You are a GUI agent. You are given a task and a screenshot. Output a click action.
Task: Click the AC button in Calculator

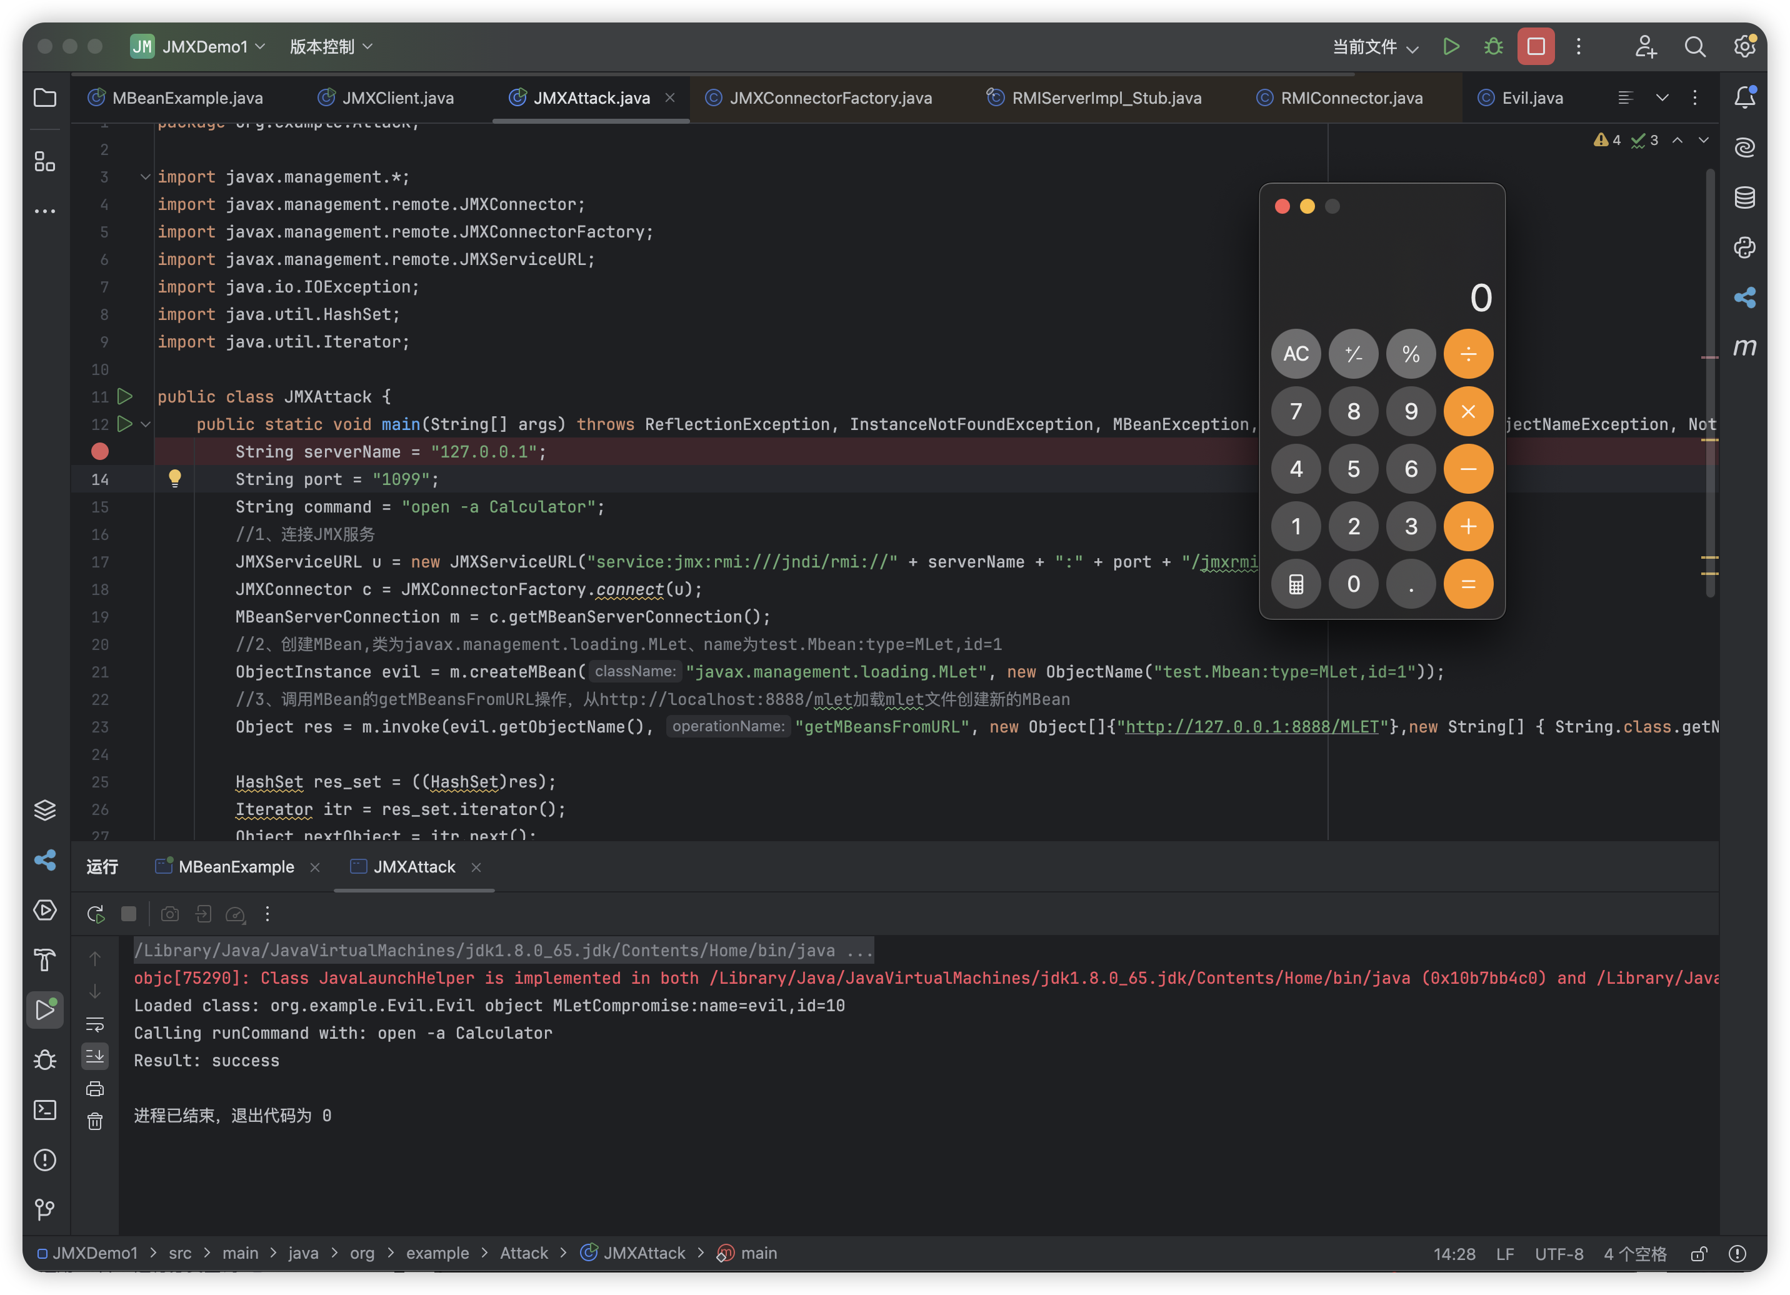(x=1295, y=354)
